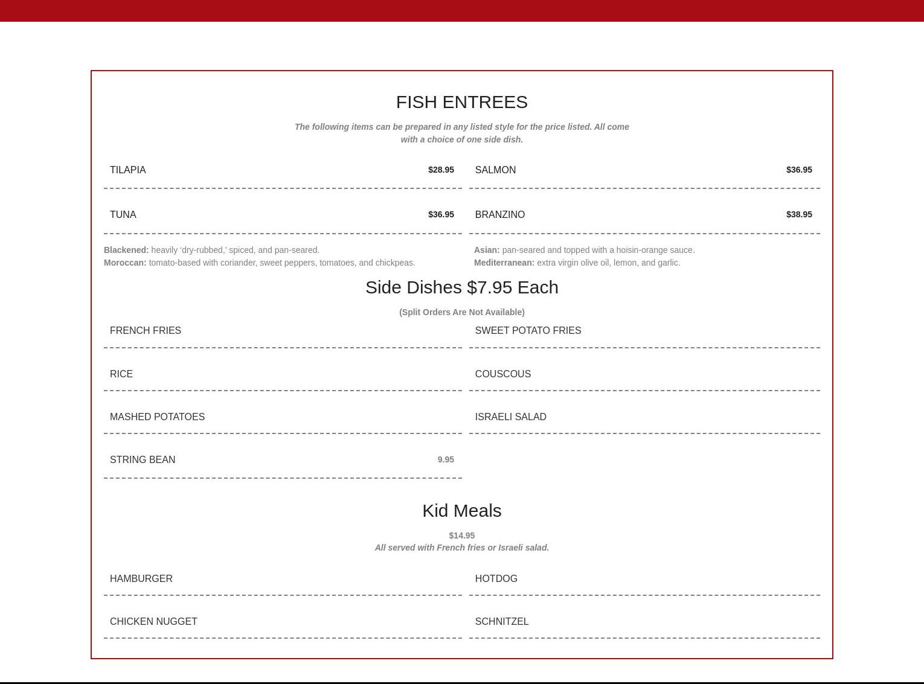Click the Moroccan style description label
The width and height of the screenshot is (924, 684).
click(x=125, y=263)
